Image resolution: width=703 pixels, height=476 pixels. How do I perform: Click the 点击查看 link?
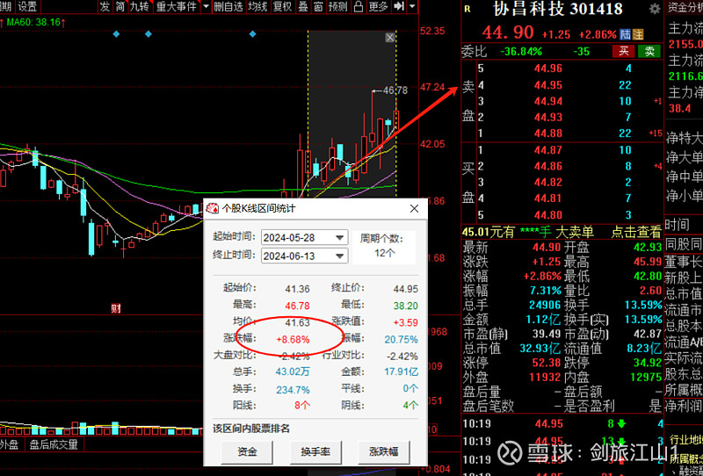point(636,232)
